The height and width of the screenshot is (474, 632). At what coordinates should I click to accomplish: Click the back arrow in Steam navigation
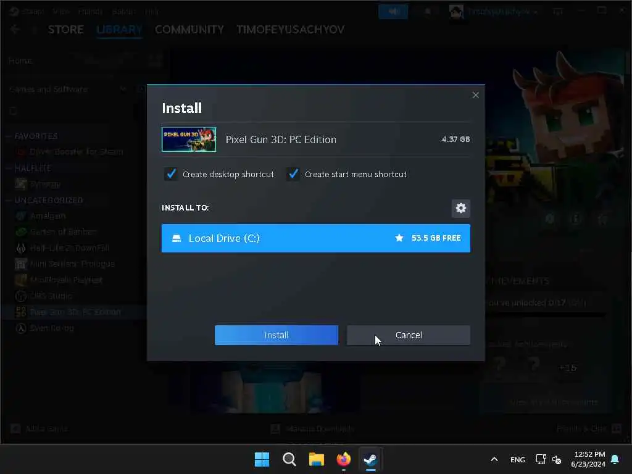(15, 30)
